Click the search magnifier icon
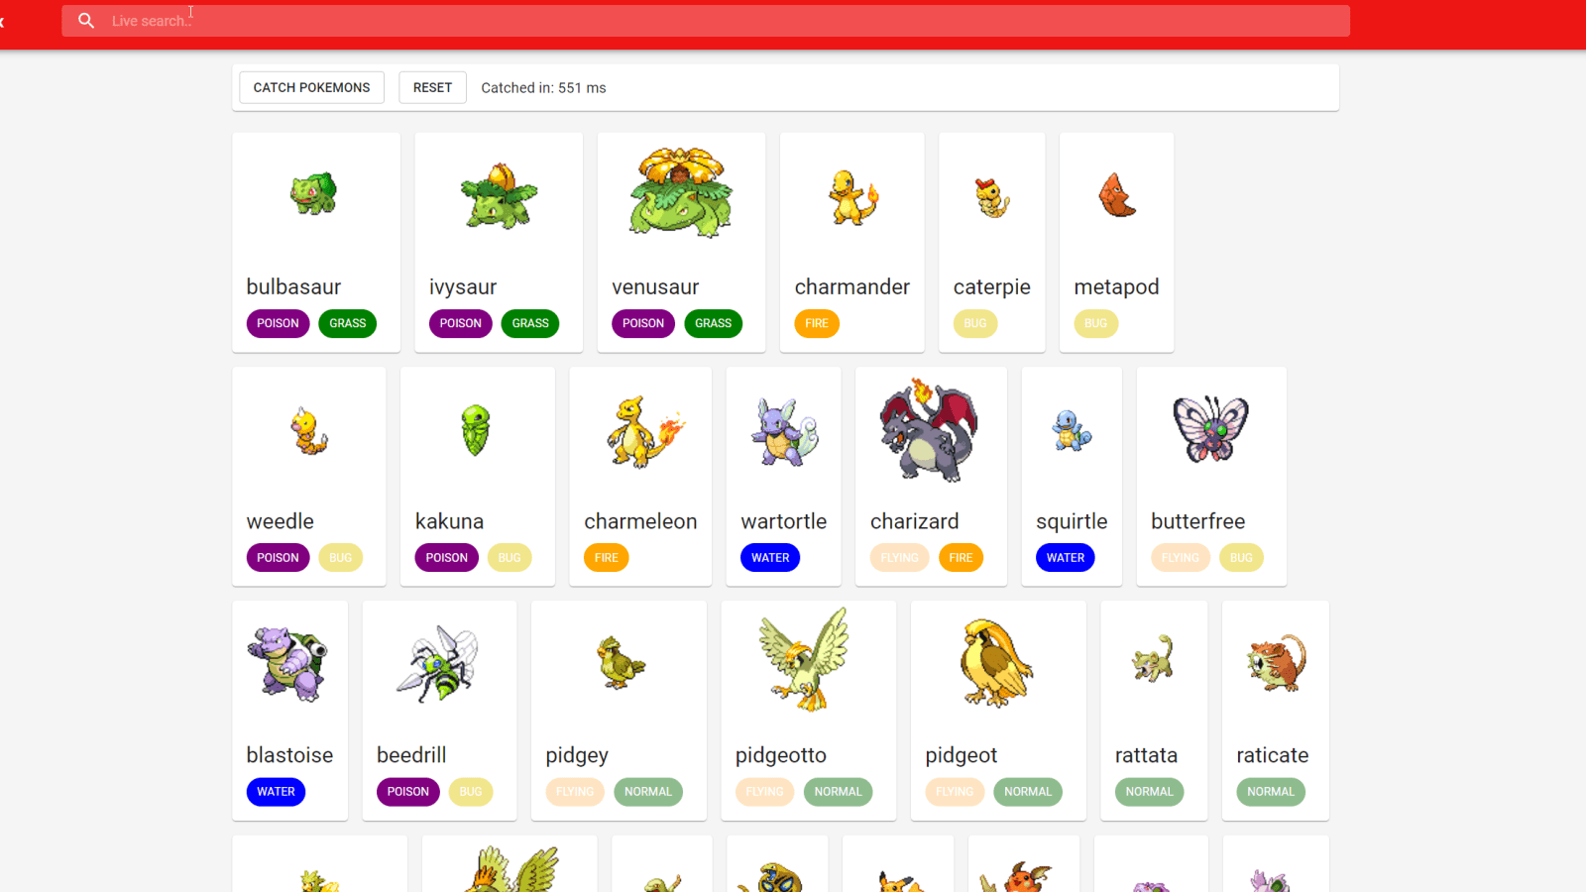The width and height of the screenshot is (1586, 892). point(86,21)
